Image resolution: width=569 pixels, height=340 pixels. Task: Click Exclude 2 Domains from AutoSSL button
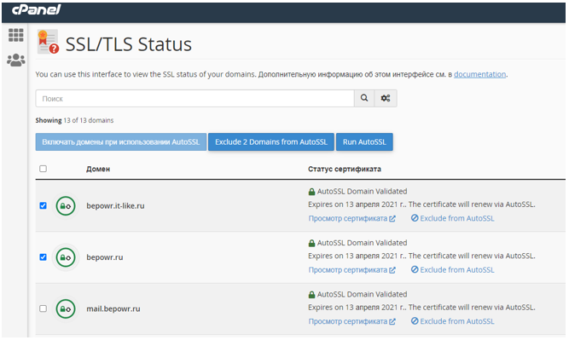(271, 142)
